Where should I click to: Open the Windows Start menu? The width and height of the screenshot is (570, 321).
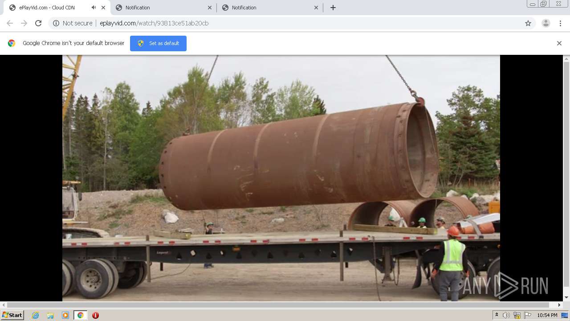(12, 315)
